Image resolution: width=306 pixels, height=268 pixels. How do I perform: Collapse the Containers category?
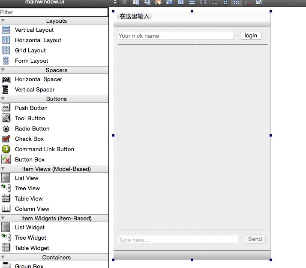(3, 257)
